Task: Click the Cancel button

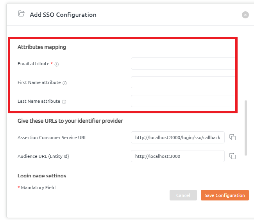Action: coord(183,195)
